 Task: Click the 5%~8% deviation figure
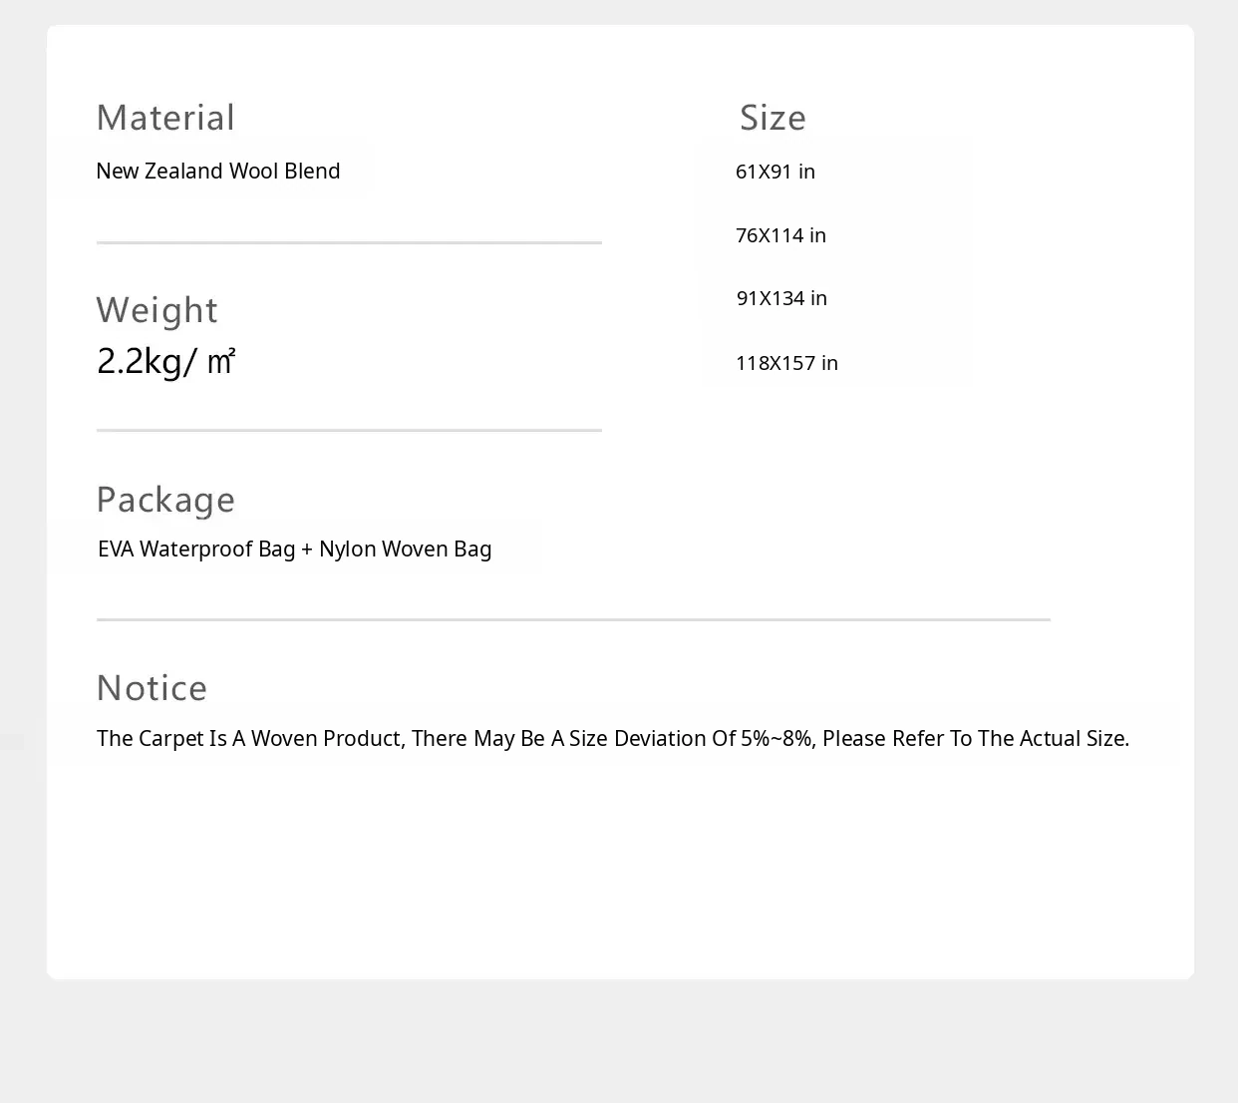pyautogui.click(x=775, y=739)
